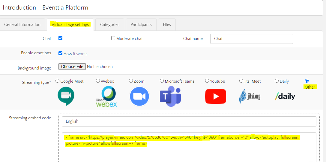326x162 pixels.
Task: Click the Google Meet camera logo
Action: click(x=66, y=96)
